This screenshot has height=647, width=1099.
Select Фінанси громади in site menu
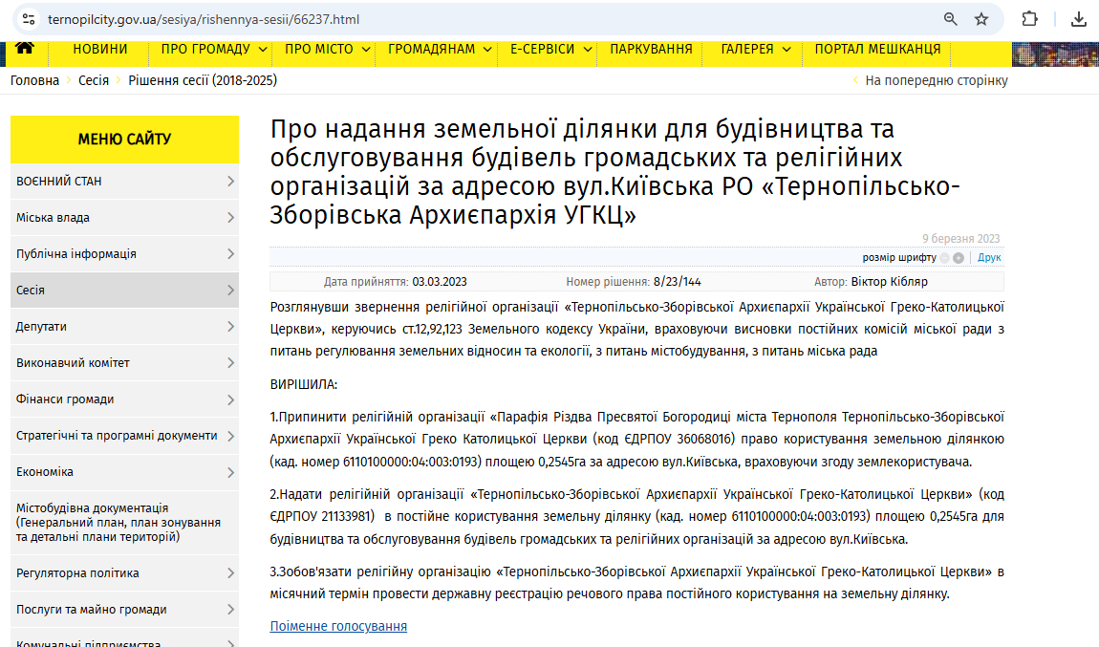pos(125,399)
